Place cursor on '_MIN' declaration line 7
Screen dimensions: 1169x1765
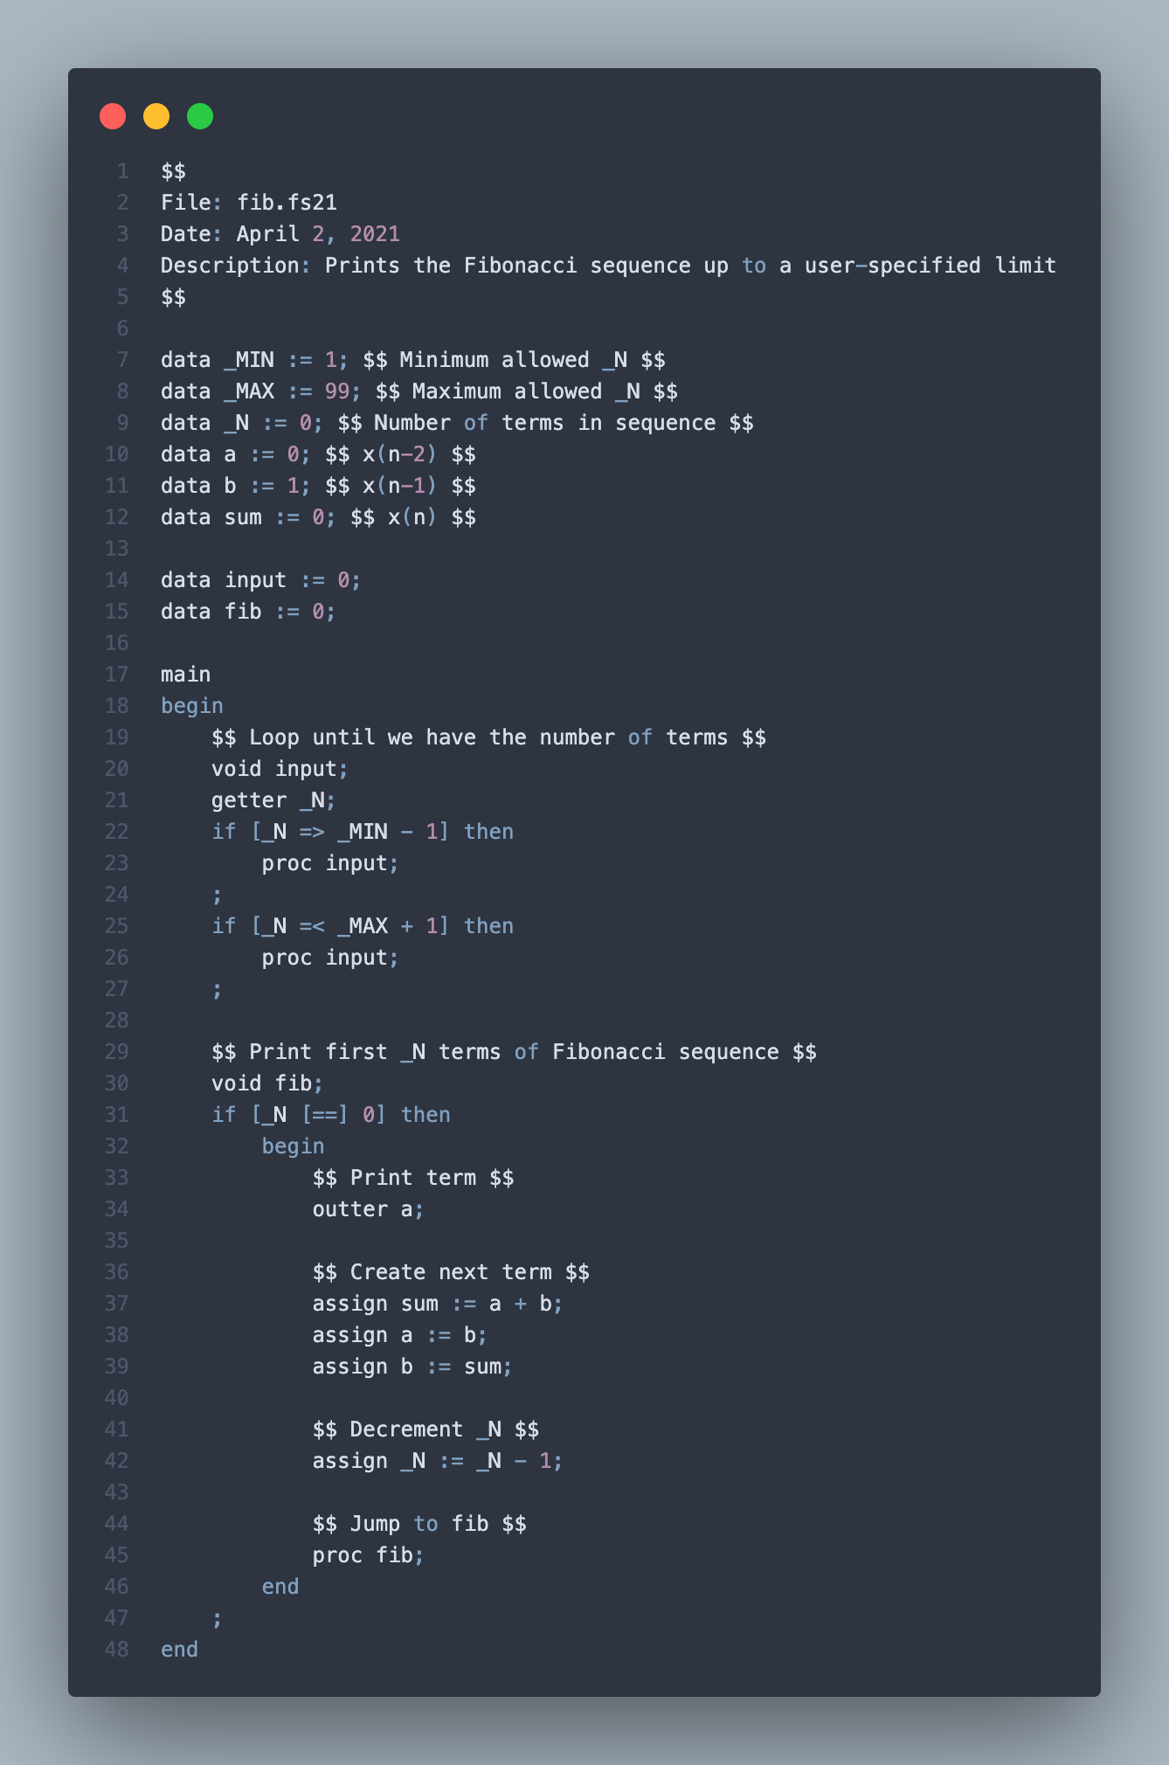tap(249, 360)
